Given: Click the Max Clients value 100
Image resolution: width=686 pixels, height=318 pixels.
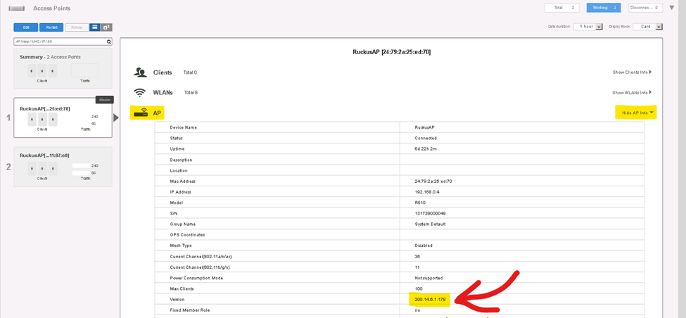Looking at the screenshot, I should pyautogui.click(x=418, y=289).
